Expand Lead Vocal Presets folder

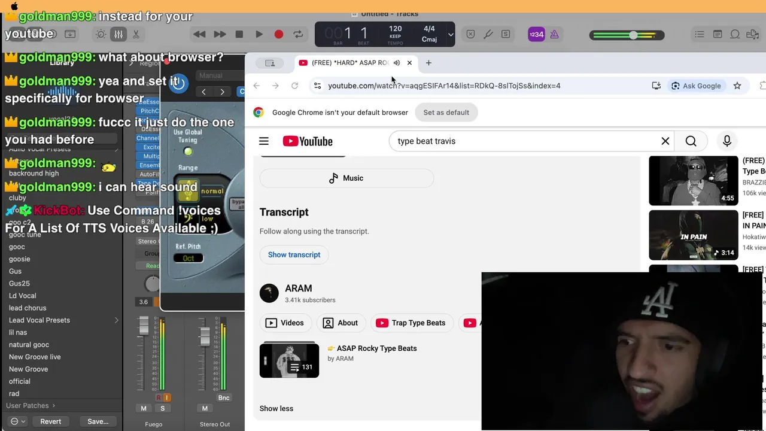point(117,320)
